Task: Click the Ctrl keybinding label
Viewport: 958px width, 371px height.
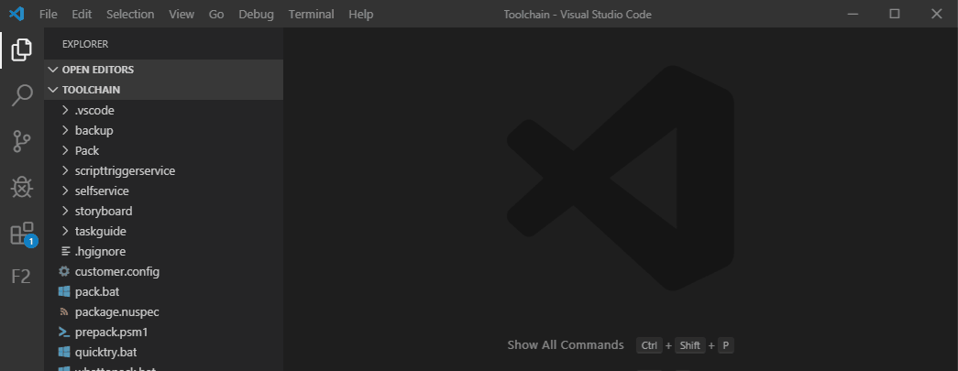Action: 649,345
